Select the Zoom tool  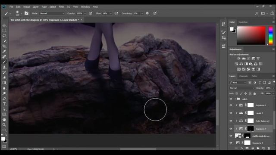tap(4, 125)
